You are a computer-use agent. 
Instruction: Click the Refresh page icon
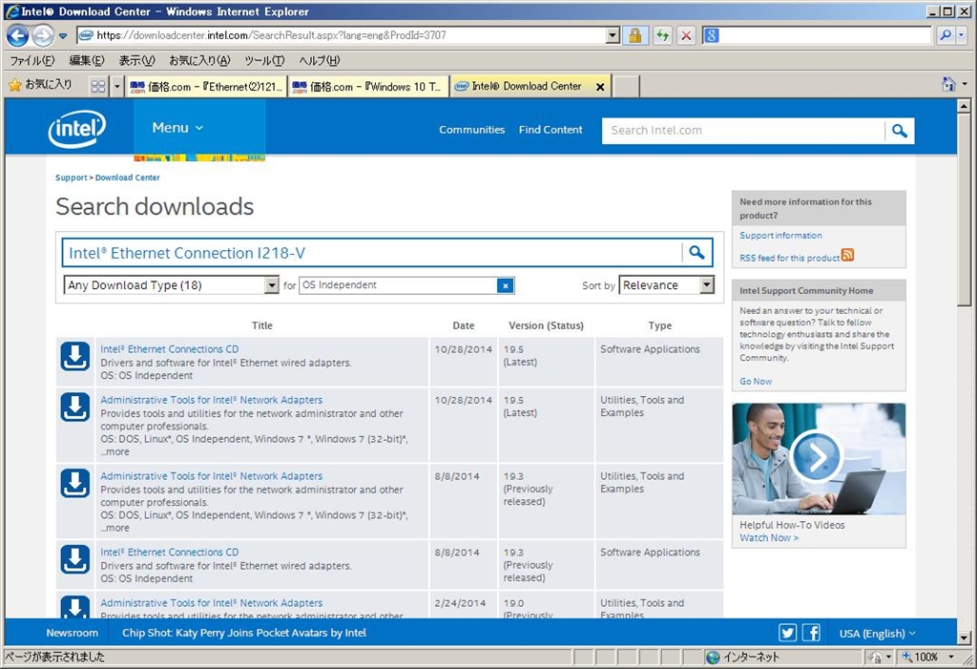coord(662,35)
